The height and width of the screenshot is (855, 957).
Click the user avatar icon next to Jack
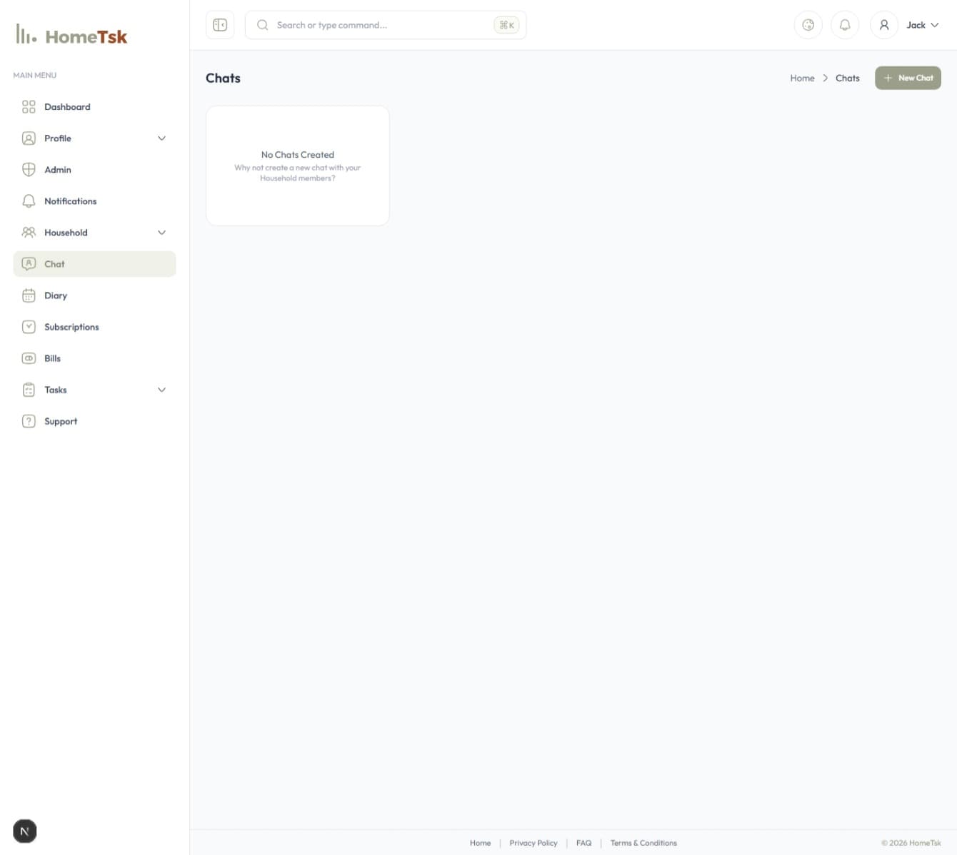(x=883, y=25)
